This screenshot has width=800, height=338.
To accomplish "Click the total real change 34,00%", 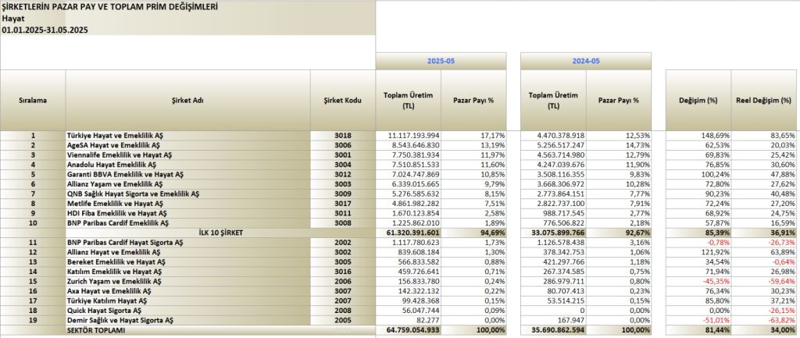I will coord(763,330).
